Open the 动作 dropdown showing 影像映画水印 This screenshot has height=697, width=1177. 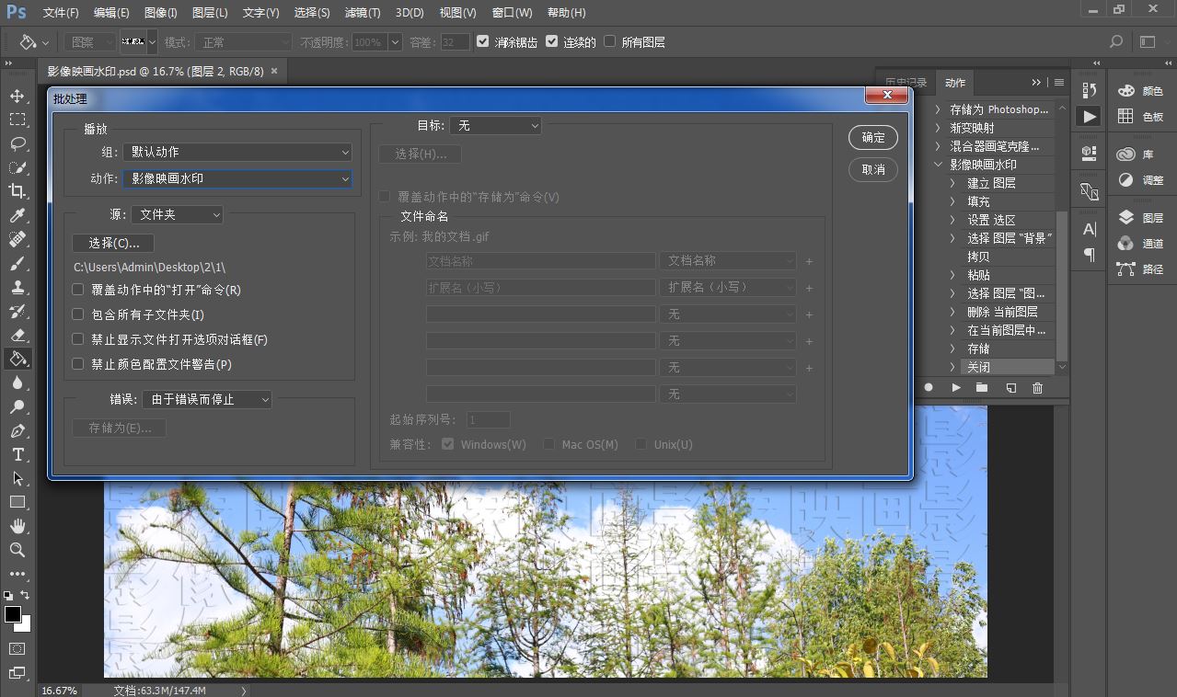[237, 178]
